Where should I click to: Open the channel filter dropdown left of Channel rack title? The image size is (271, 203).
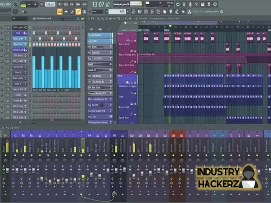(x=19, y=18)
